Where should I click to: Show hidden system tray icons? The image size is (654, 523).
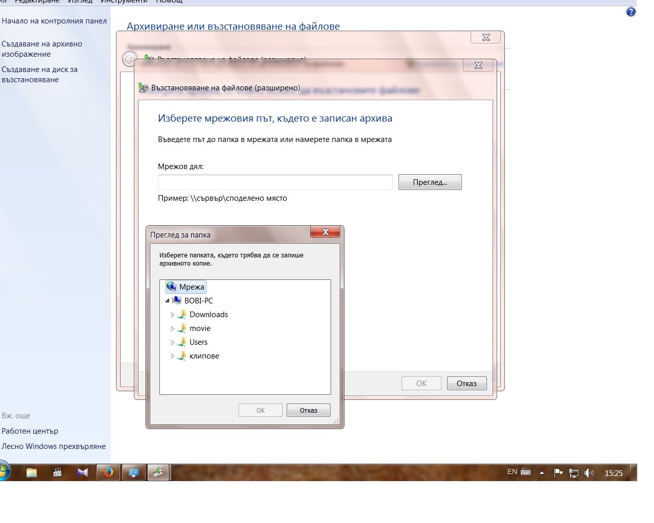click(542, 473)
